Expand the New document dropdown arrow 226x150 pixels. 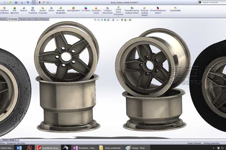click(x=7, y=3)
